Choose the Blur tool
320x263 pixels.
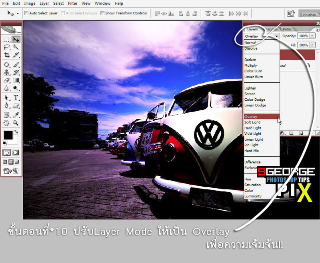6,88
